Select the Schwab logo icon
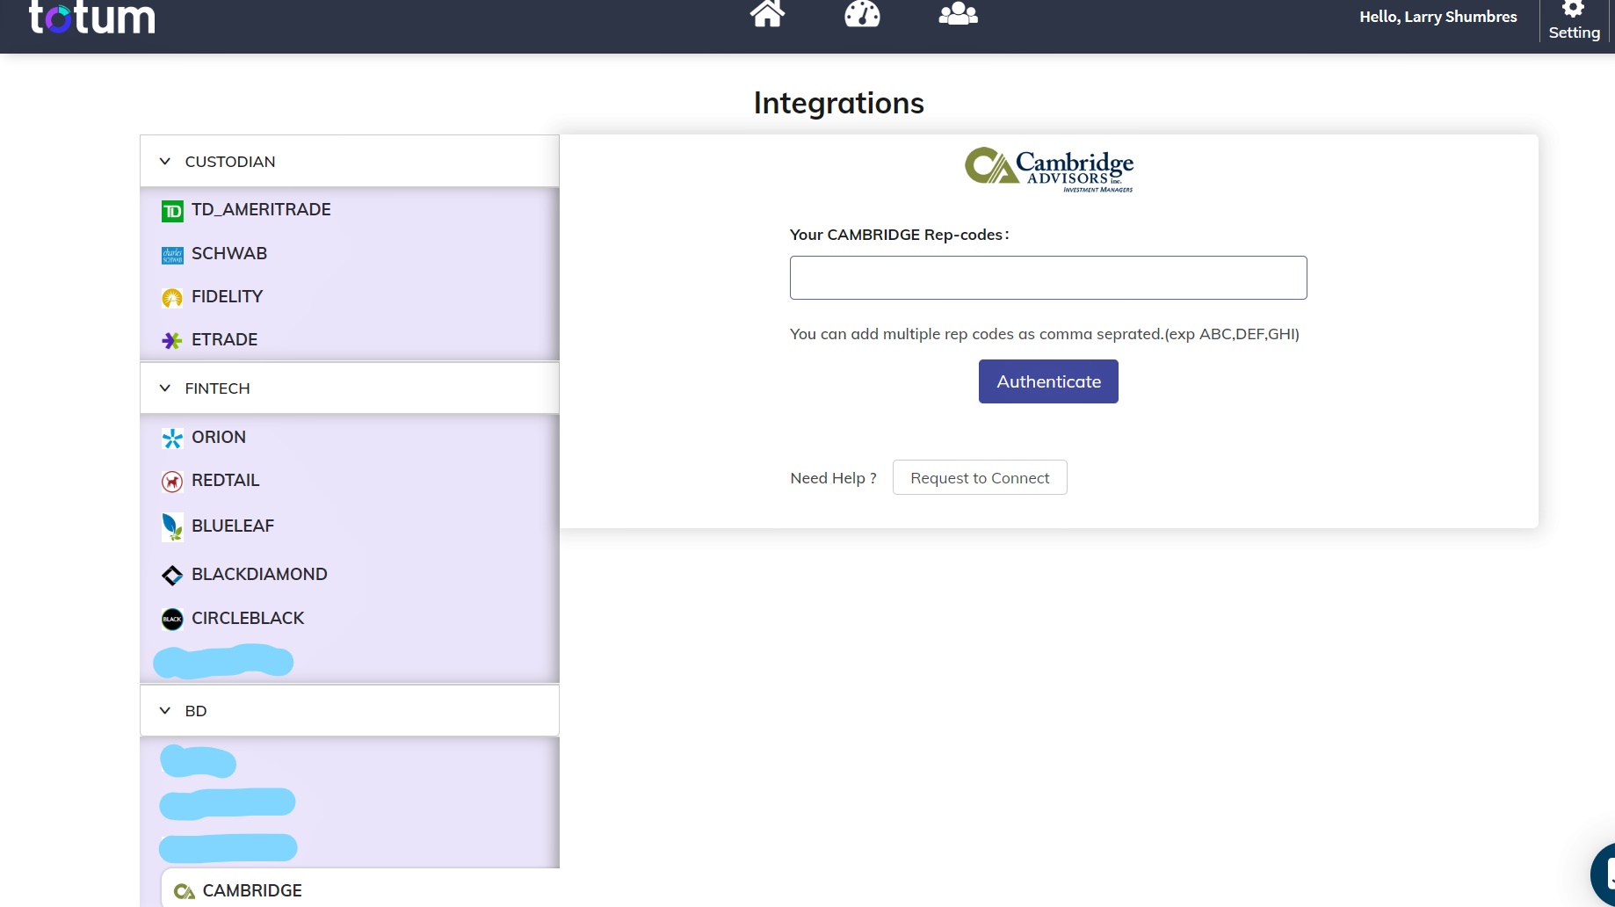Viewport: 1615px width, 907px height. coord(172,255)
